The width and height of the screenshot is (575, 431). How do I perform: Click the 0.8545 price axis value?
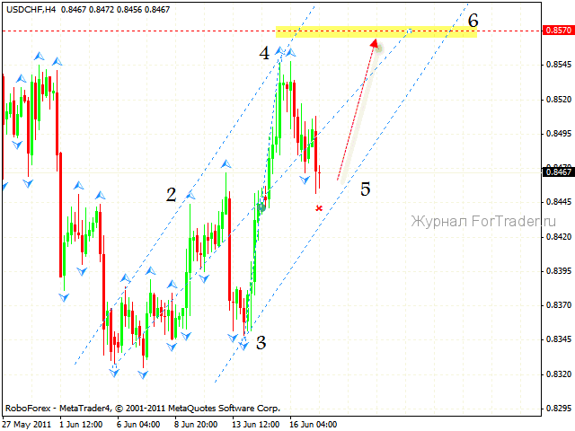click(559, 65)
